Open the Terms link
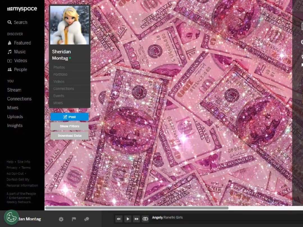This screenshot has height=227, width=303. click(x=26, y=168)
